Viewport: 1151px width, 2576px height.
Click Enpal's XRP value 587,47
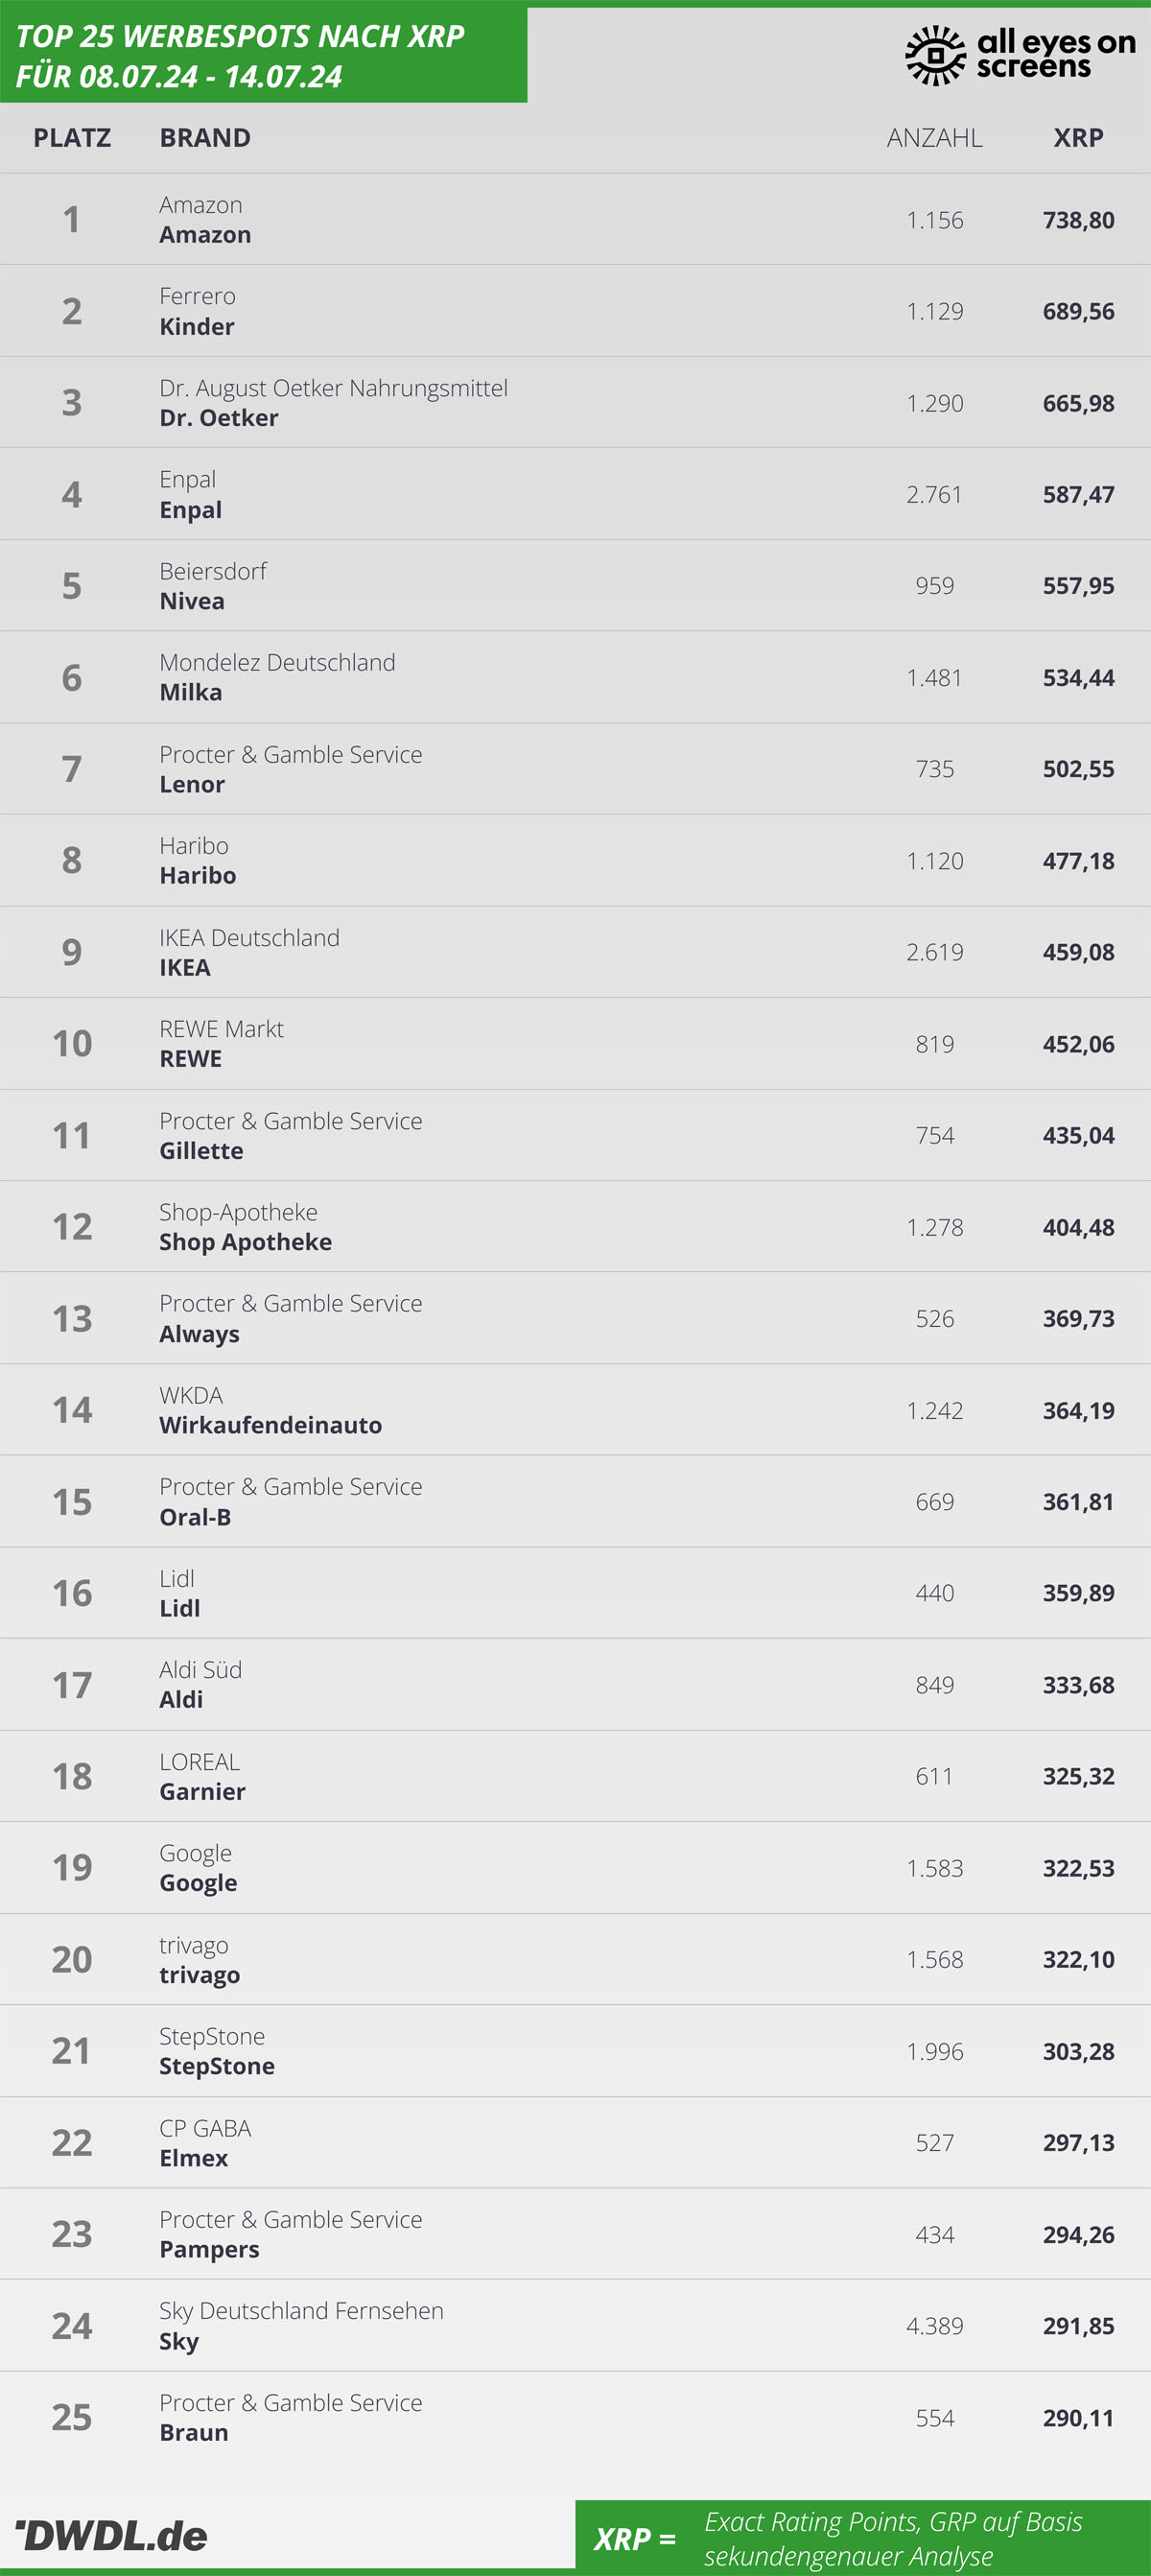pos(1078,494)
